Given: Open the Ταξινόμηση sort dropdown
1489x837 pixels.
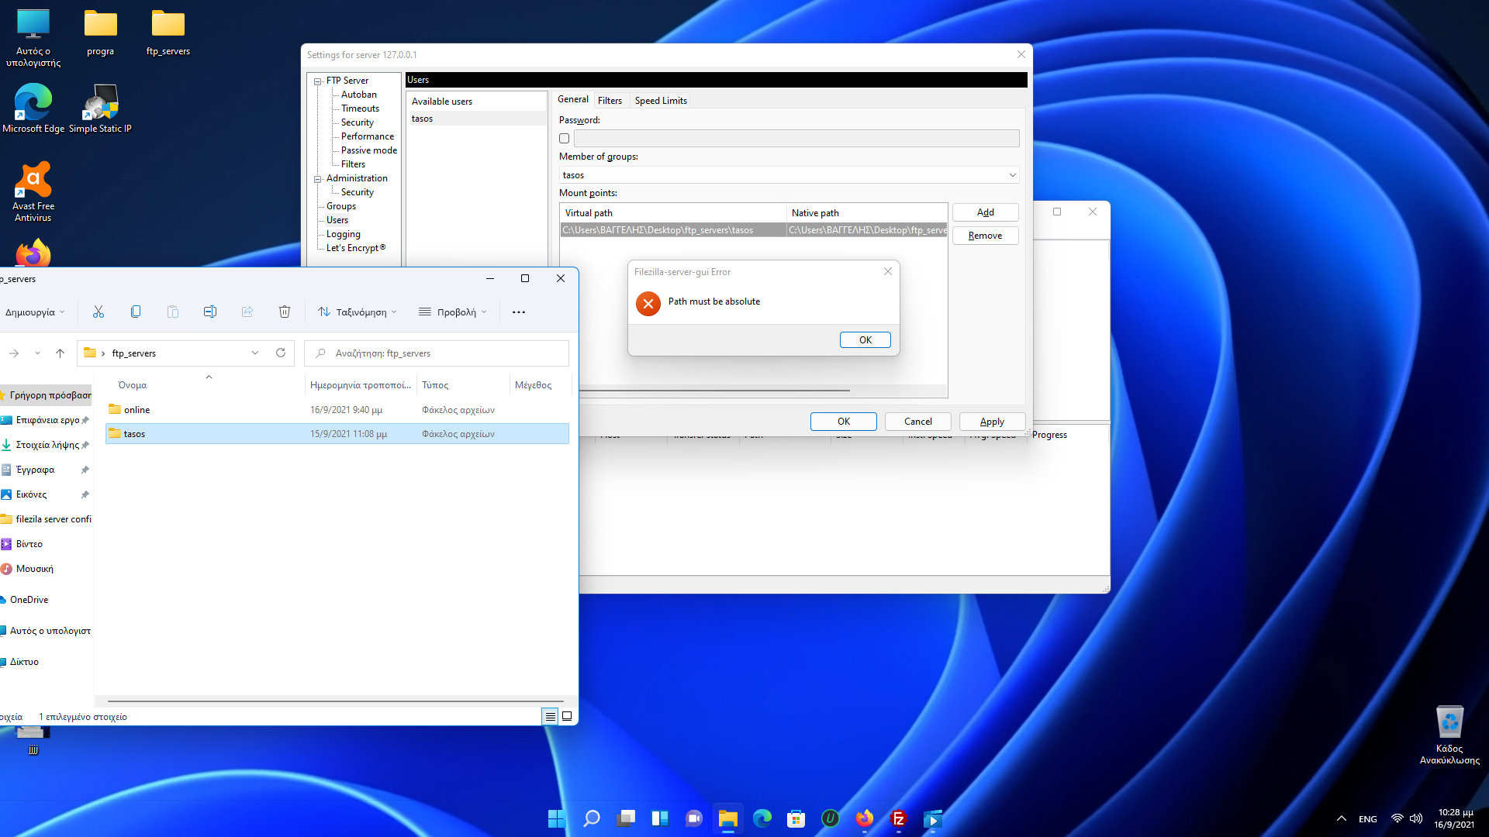Looking at the screenshot, I should tap(358, 312).
